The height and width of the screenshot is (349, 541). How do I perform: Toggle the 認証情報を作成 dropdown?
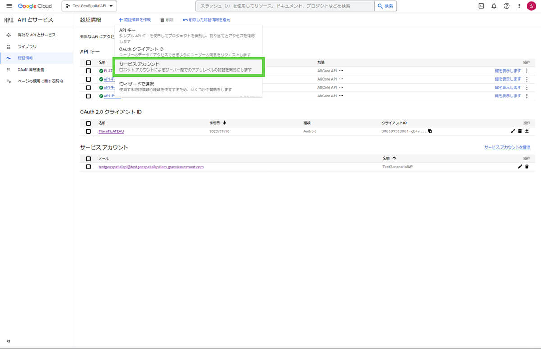coord(134,20)
